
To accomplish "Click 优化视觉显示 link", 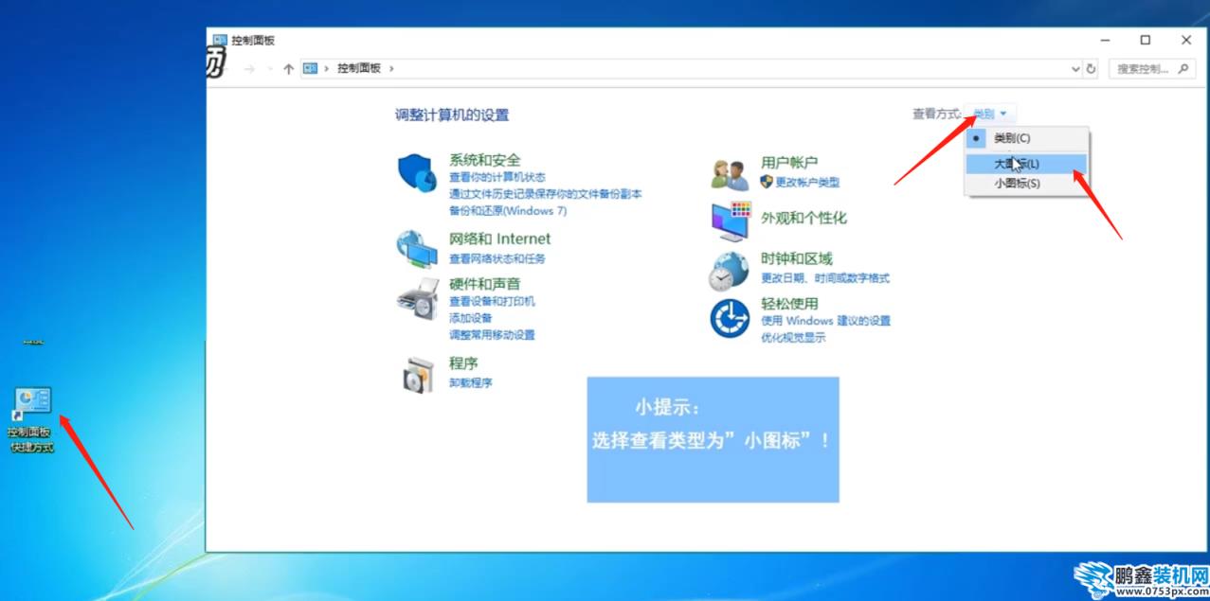I will coord(793,337).
